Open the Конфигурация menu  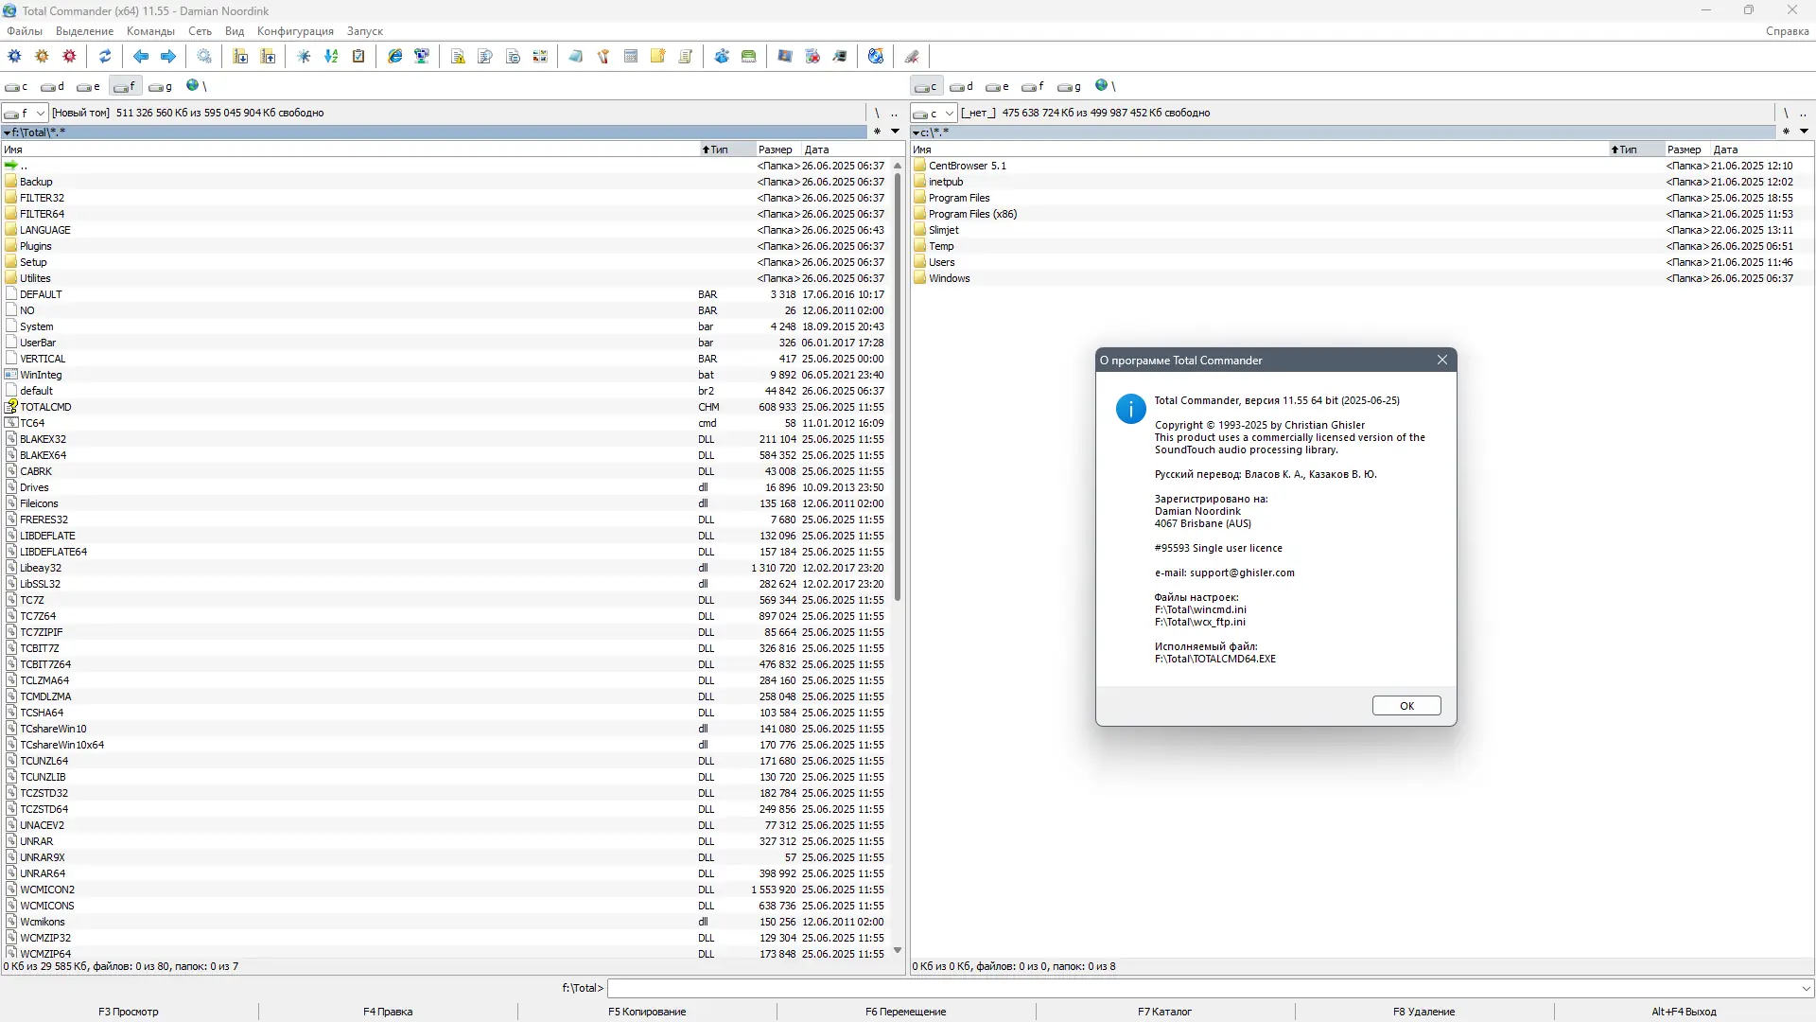click(294, 31)
